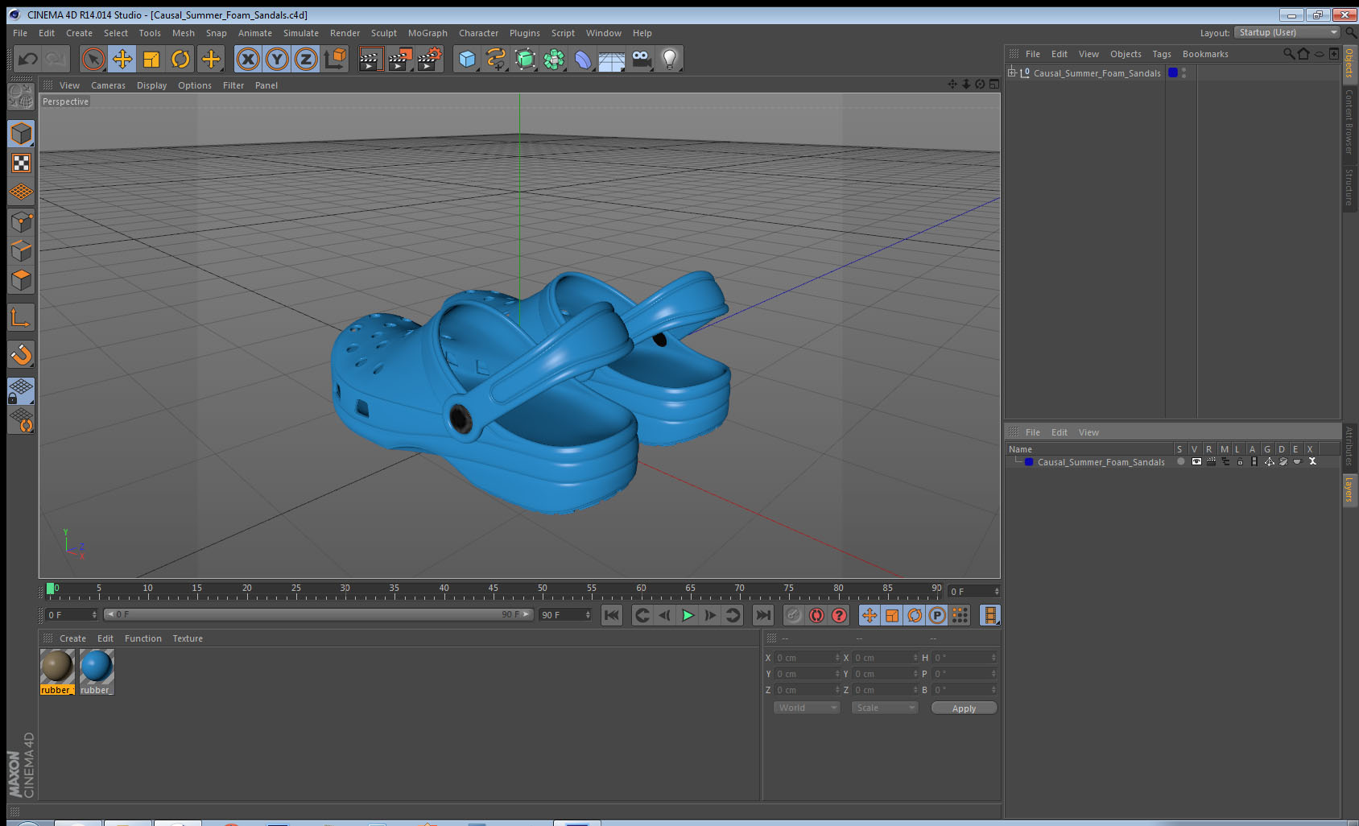Click the Record Active Objects button
Screen dimensions: 1359x826
[x=794, y=615]
